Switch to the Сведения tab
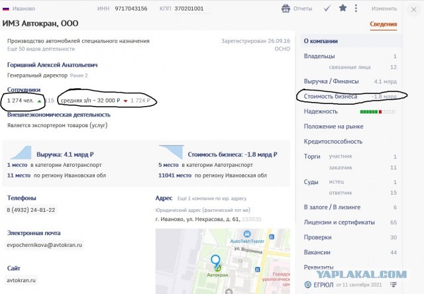 (x=384, y=24)
